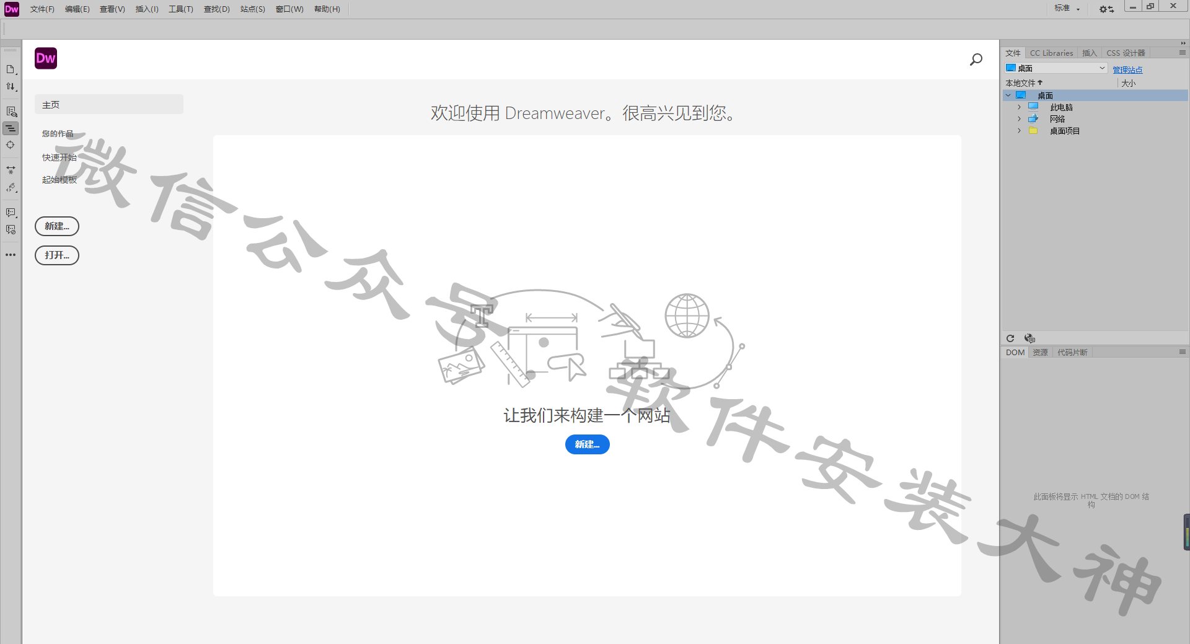1190x644 pixels.
Task: Toggle the highlighted format source code icon
Action: point(11,128)
